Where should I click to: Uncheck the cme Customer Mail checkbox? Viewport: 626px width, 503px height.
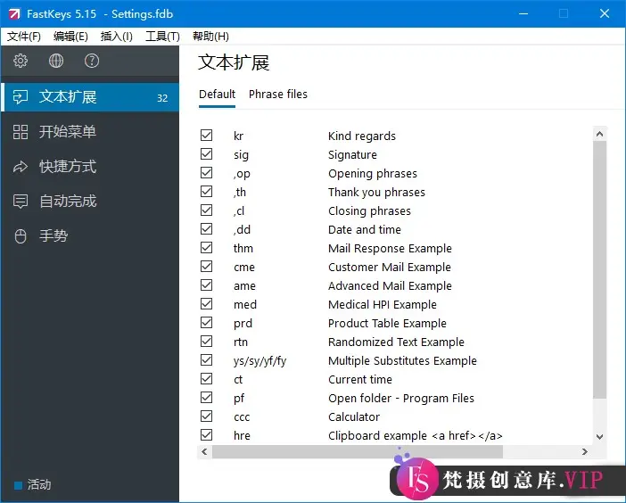click(206, 267)
